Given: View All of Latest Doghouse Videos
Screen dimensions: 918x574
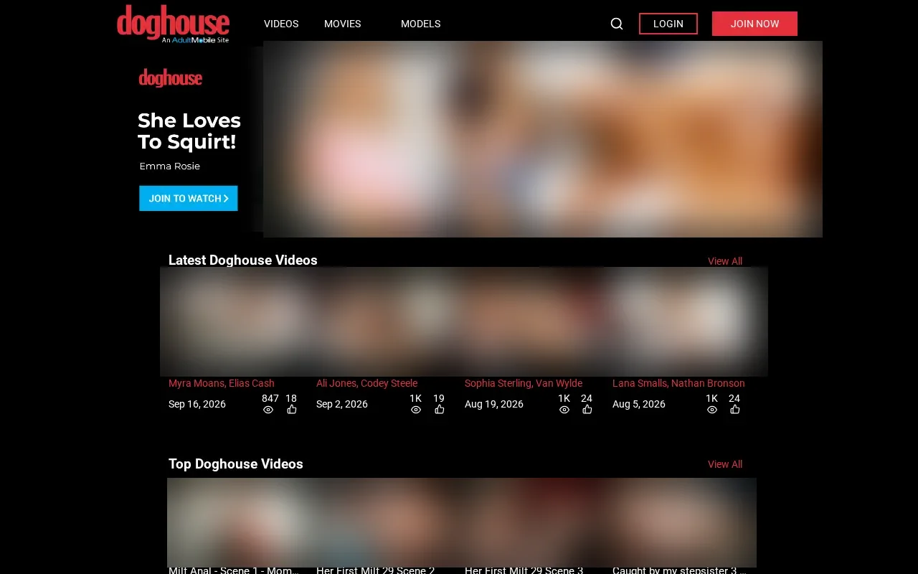Looking at the screenshot, I should pos(725,261).
